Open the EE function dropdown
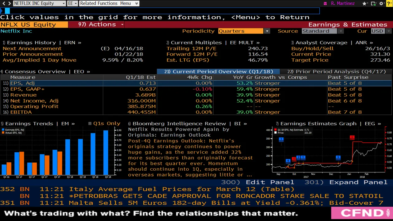This screenshot has width=393, height=221. pos(72,3)
